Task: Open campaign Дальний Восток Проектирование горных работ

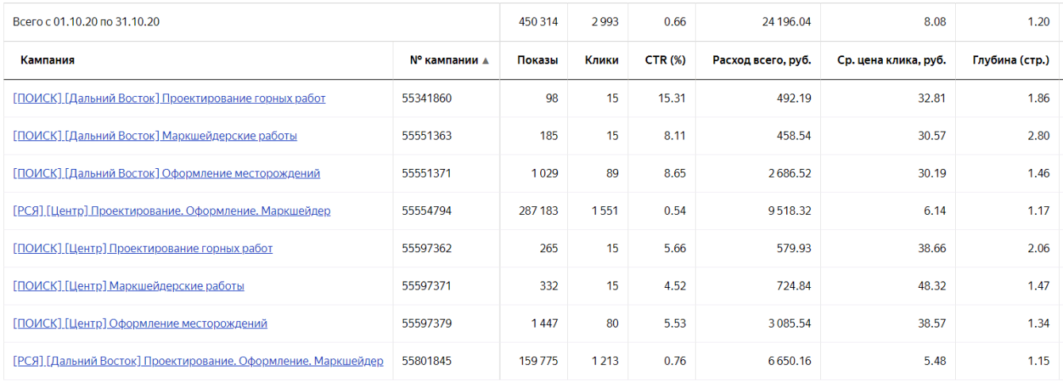Action: click(169, 98)
